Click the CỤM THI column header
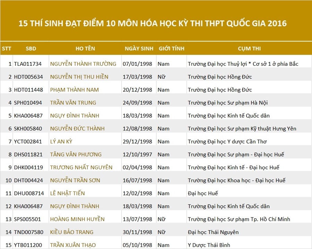This screenshot has width=312, height=249. [x=249, y=49]
